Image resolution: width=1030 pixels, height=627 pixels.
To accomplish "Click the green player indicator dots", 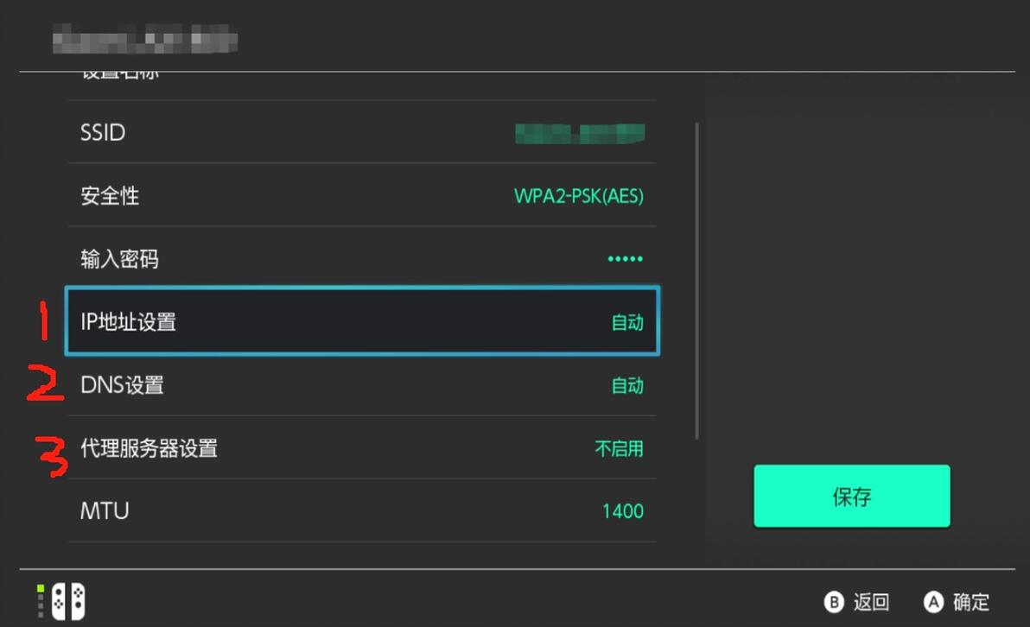I will click(41, 601).
